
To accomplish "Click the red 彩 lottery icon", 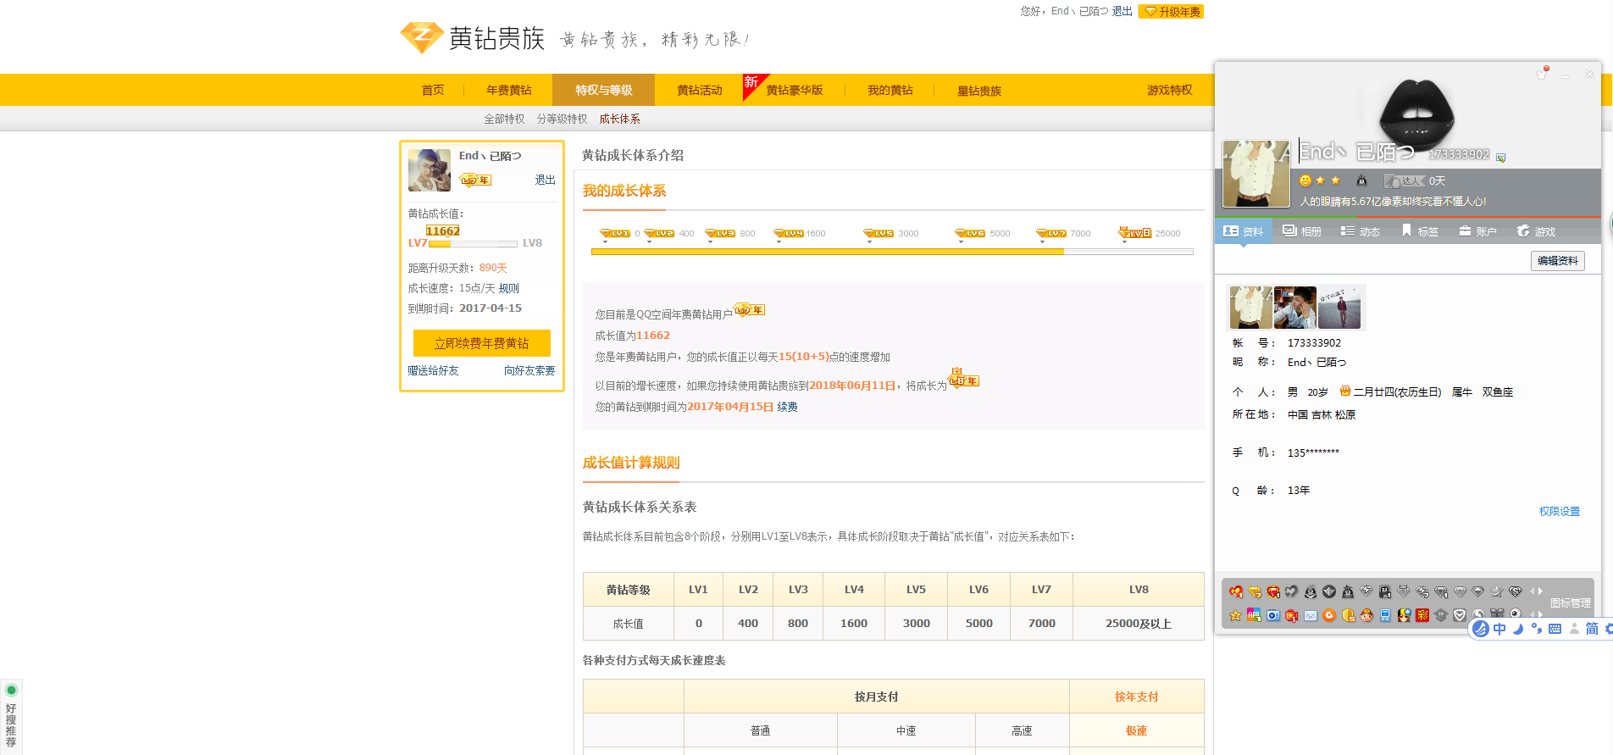I will coord(1422,615).
